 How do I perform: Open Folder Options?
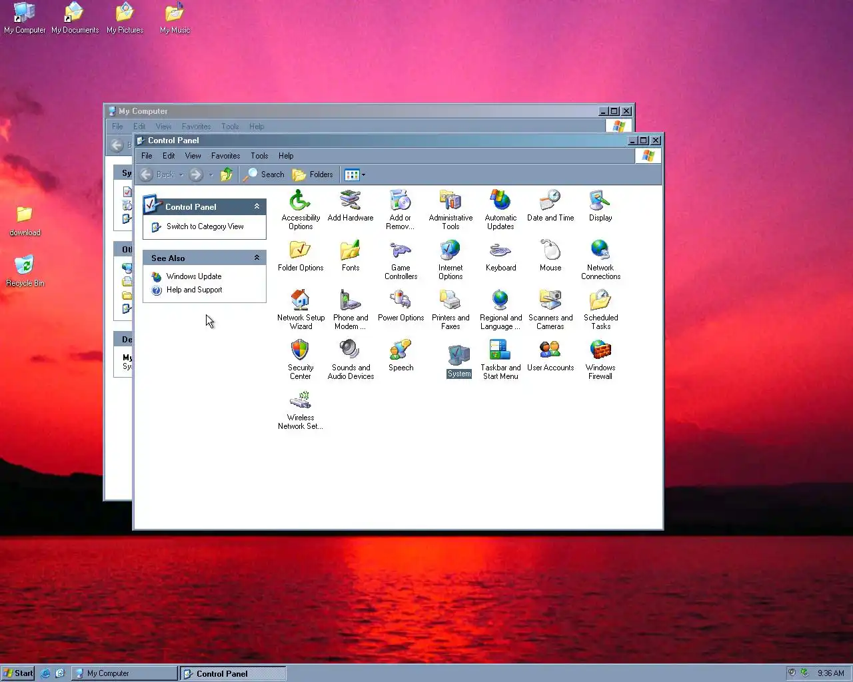pos(301,256)
